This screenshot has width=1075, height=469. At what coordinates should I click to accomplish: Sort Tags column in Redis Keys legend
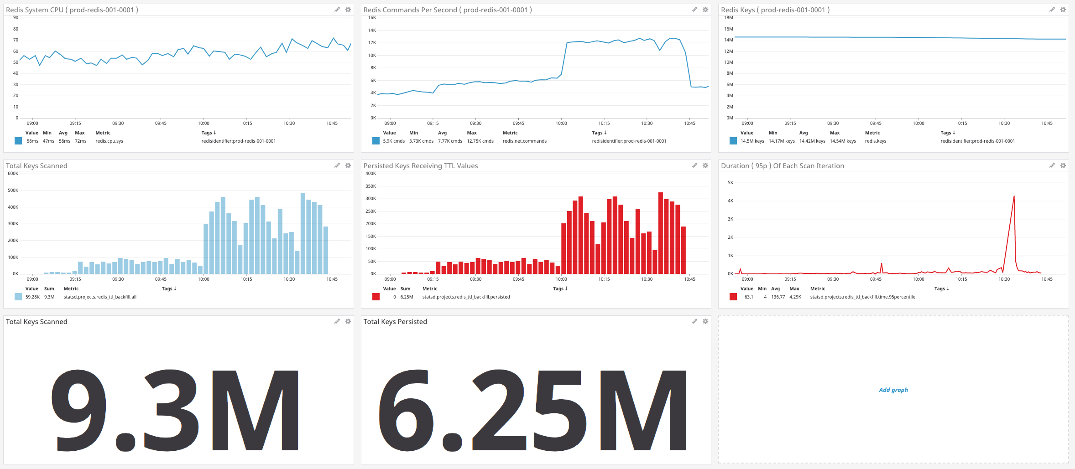tap(947, 133)
